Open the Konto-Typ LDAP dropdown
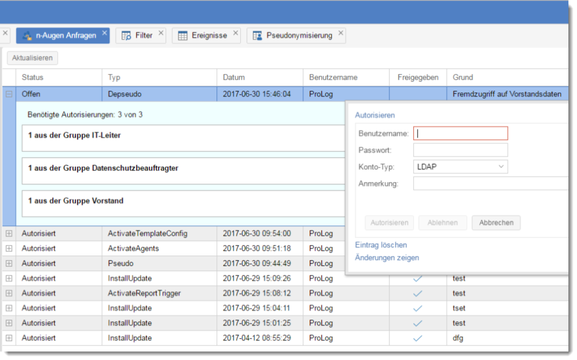577x360 pixels. point(461,167)
